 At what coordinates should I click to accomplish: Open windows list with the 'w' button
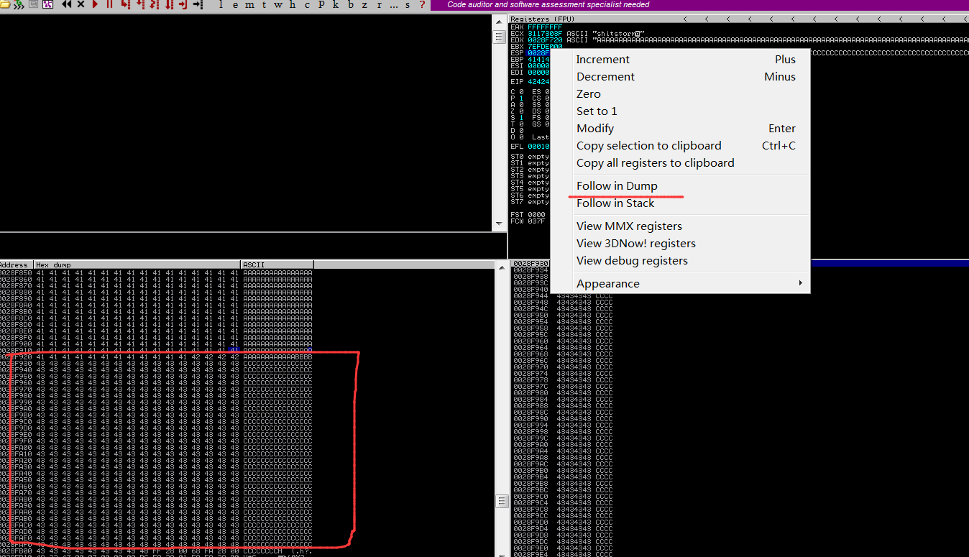[278, 4]
